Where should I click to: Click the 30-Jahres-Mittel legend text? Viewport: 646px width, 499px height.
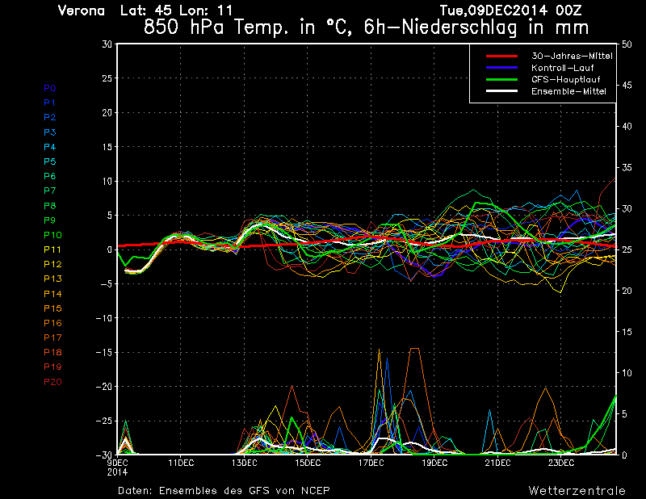[x=572, y=56]
